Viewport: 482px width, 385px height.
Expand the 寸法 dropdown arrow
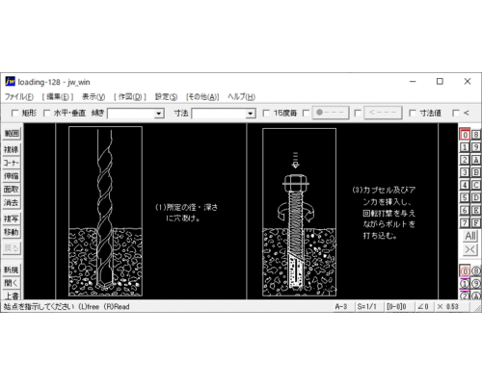[251, 114]
